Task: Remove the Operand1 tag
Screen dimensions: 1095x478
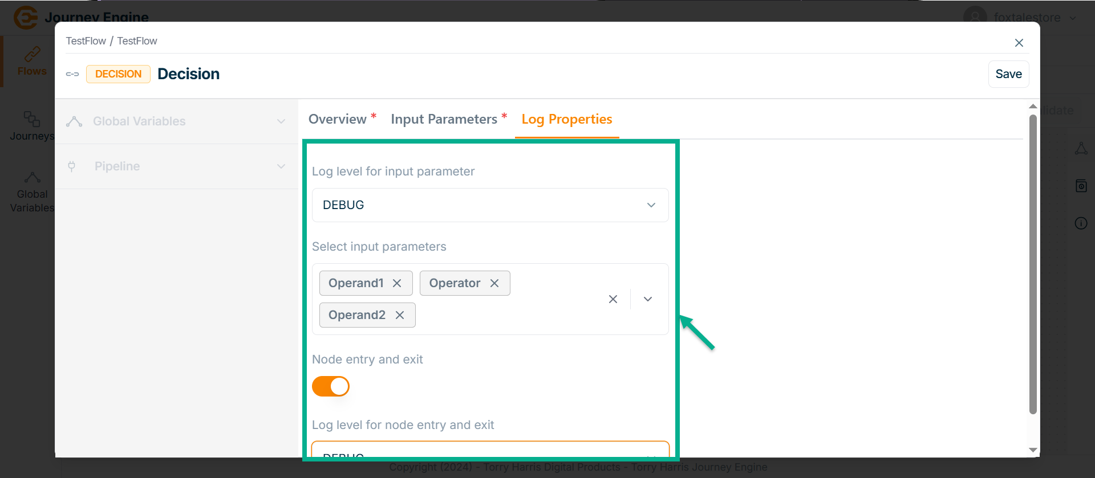Action: (x=398, y=283)
